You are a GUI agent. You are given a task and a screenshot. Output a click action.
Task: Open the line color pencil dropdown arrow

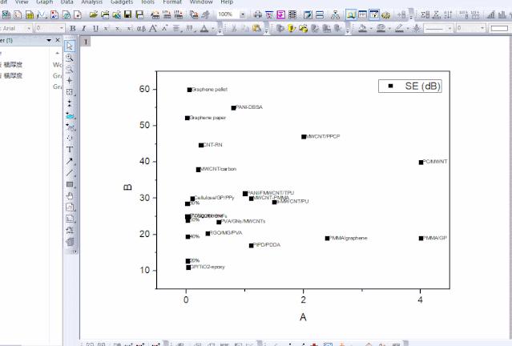tap(408, 29)
